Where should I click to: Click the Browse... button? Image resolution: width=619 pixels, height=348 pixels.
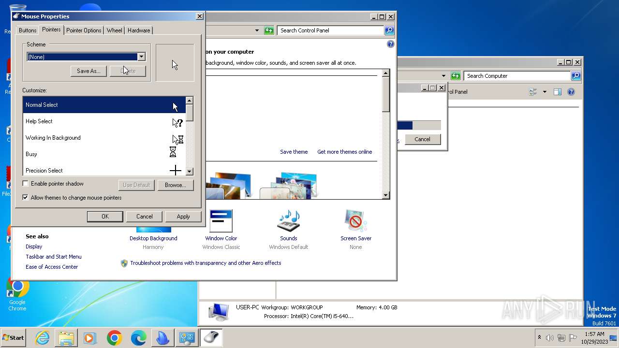pyautogui.click(x=176, y=185)
